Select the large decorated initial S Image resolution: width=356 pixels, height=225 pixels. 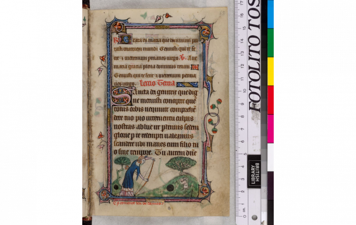point(123,96)
